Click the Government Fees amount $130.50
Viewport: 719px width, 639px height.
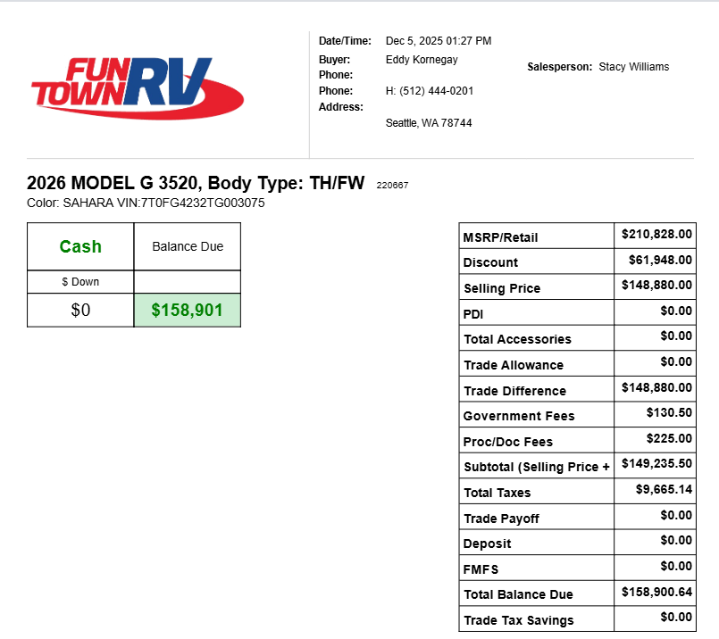tap(669, 413)
